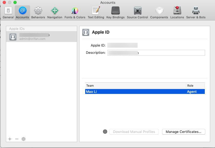Screen dimensions: 215x148
Task: Add a new account with plus button
Action: click(x=10, y=139)
